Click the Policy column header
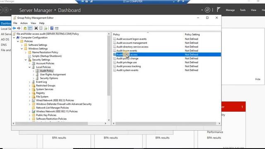265x149 pixels. click(x=148, y=34)
